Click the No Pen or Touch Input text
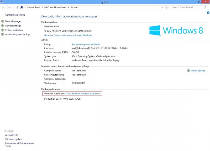 tap(96, 60)
